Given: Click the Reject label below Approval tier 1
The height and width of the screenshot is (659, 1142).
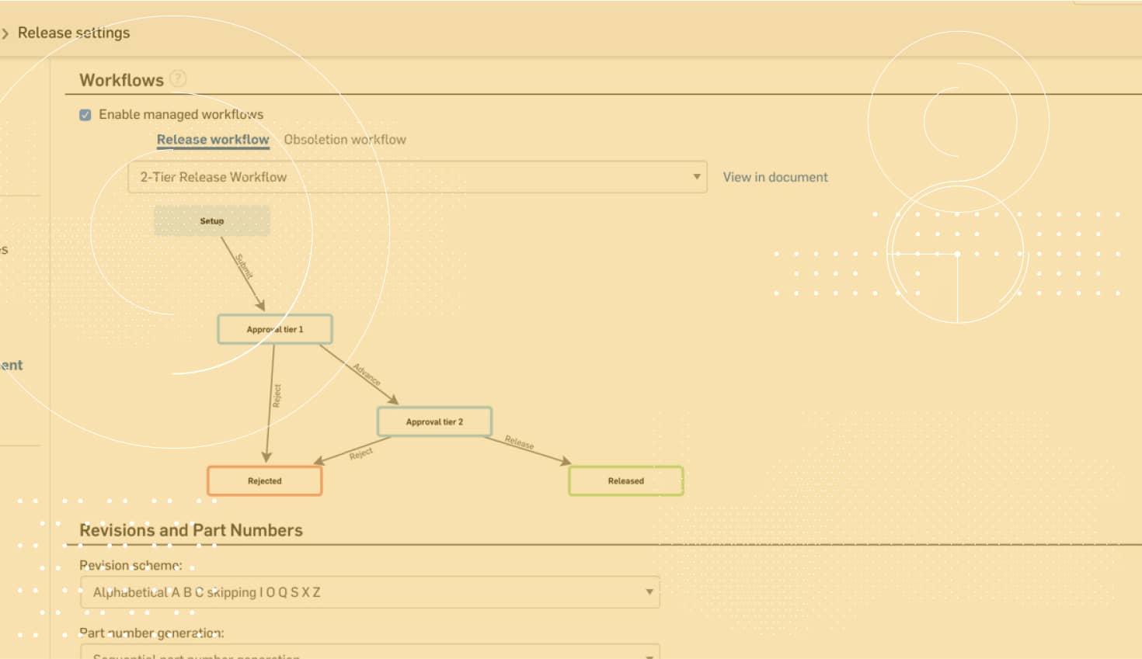Looking at the screenshot, I should tap(277, 395).
